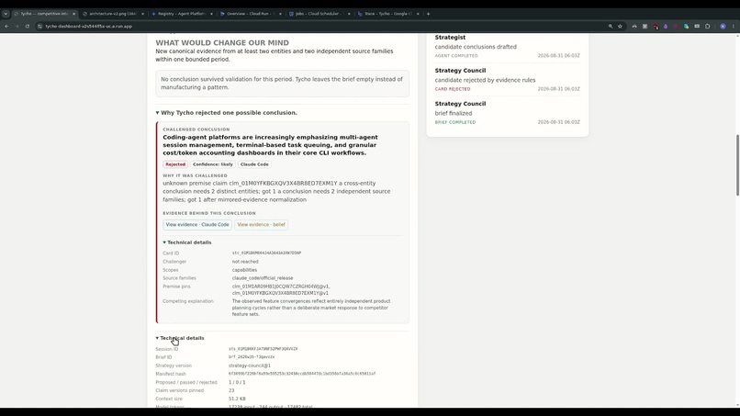Collapse the session Technical details section
Image resolution: width=740 pixels, height=416 pixels.
180,338
